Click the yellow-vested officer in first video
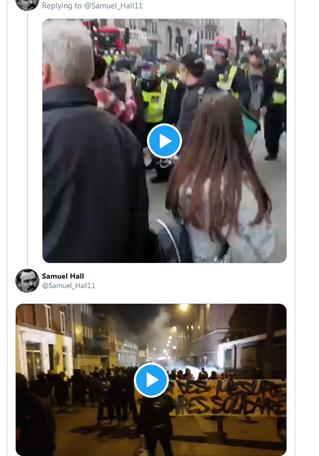This screenshot has height=456, width=319. [155, 99]
